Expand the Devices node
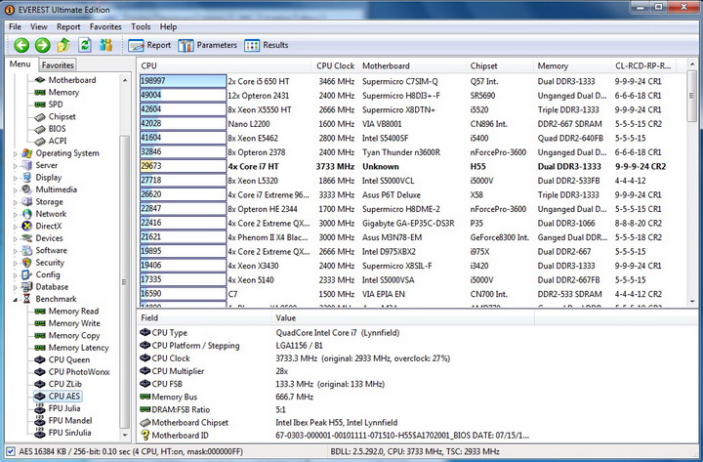This screenshot has height=462, width=703. [16, 238]
